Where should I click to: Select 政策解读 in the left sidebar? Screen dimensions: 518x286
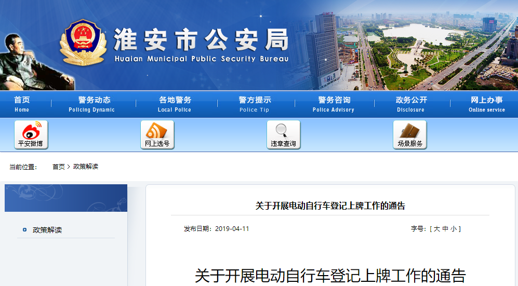click(x=47, y=230)
